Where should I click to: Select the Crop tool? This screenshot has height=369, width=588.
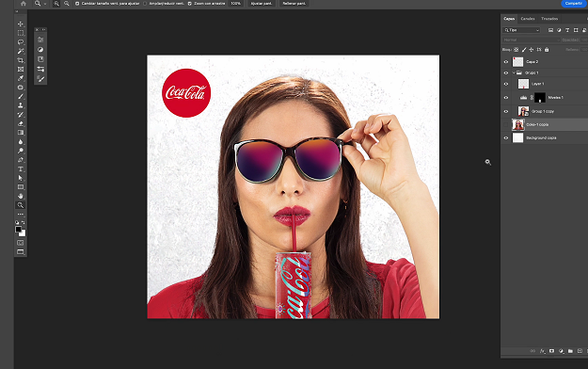(x=21, y=60)
